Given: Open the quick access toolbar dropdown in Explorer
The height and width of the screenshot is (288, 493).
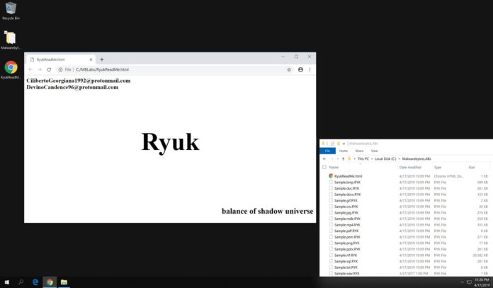Looking at the screenshot, I should click(x=344, y=144).
